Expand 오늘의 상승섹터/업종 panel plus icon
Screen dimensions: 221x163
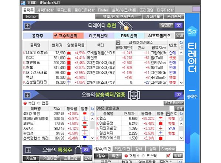[27, 95]
